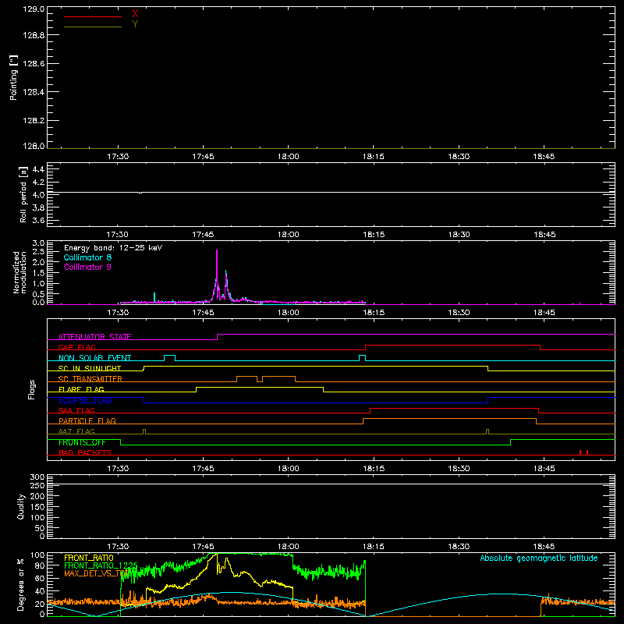The image size is (624, 624).
Task: Click the 129.0 tick on Pointing axis
Action: pos(34,9)
